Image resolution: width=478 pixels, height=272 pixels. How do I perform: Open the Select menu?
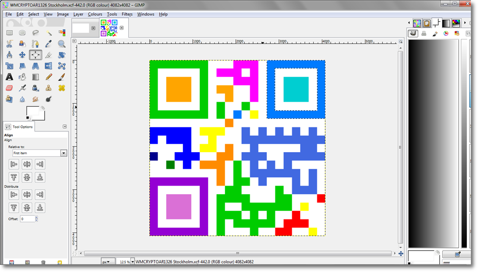click(x=34, y=14)
